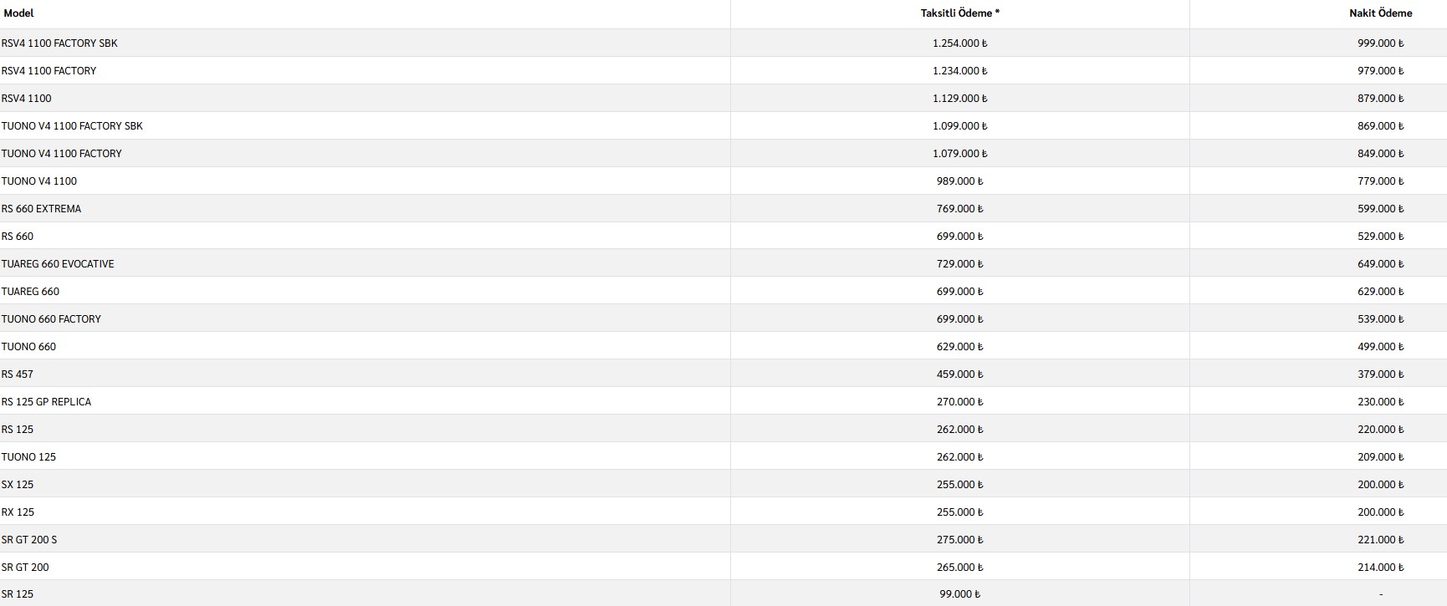Click the 214.000 ₺ cash price
Image resolution: width=1447 pixels, height=606 pixels.
tap(1381, 568)
